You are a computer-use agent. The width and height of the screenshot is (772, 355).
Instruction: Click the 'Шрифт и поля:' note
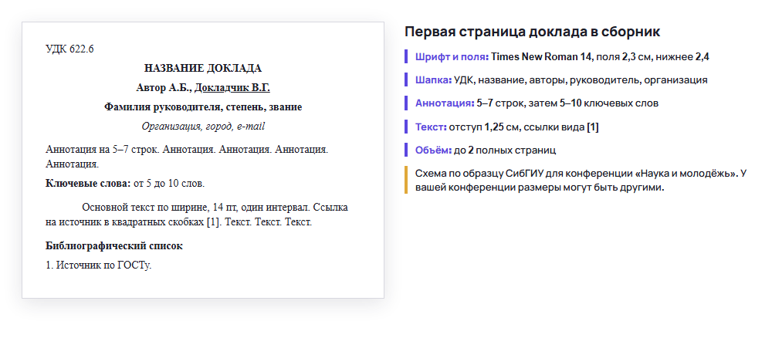click(557, 56)
